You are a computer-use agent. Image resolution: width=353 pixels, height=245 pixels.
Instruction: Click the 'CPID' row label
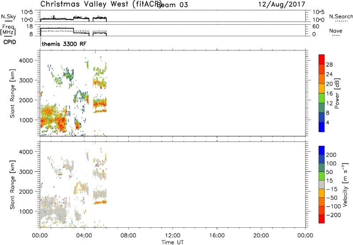(x=10, y=42)
